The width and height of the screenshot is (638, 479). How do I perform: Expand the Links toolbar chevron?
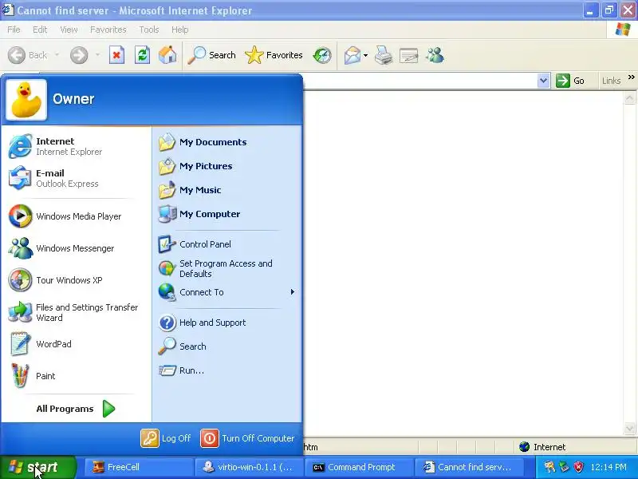631,77
